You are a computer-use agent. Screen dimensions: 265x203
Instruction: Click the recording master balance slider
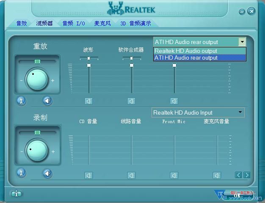click(37, 133)
